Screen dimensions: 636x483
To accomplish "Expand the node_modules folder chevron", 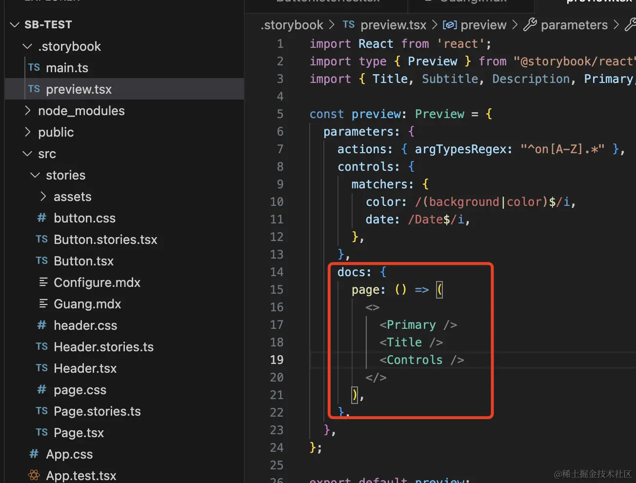I will coord(27,111).
